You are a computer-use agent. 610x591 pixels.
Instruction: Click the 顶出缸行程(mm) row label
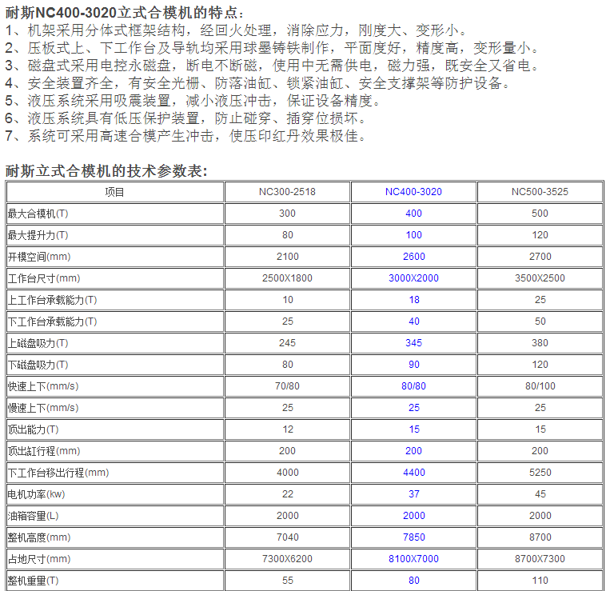point(44,451)
